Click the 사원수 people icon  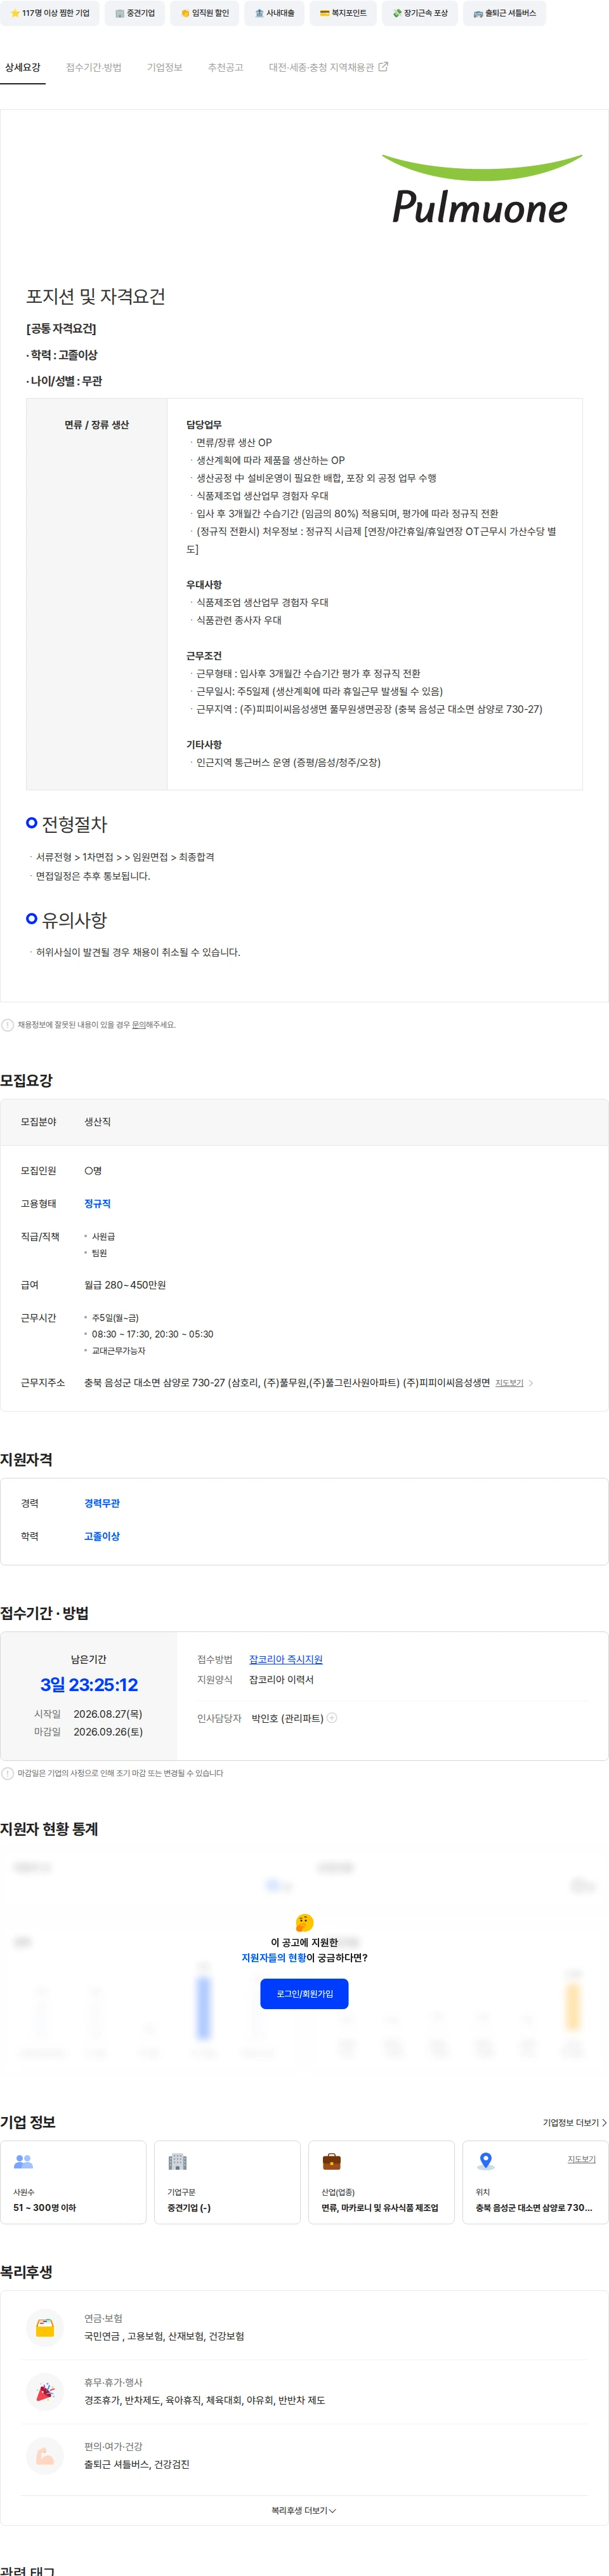[23, 2161]
